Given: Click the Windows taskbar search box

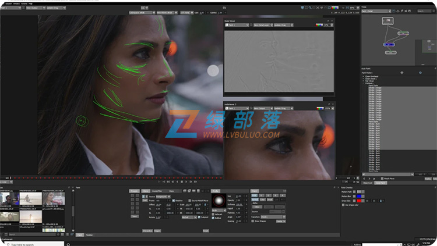Looking at the screenshot, I should [x=36, y=244].
